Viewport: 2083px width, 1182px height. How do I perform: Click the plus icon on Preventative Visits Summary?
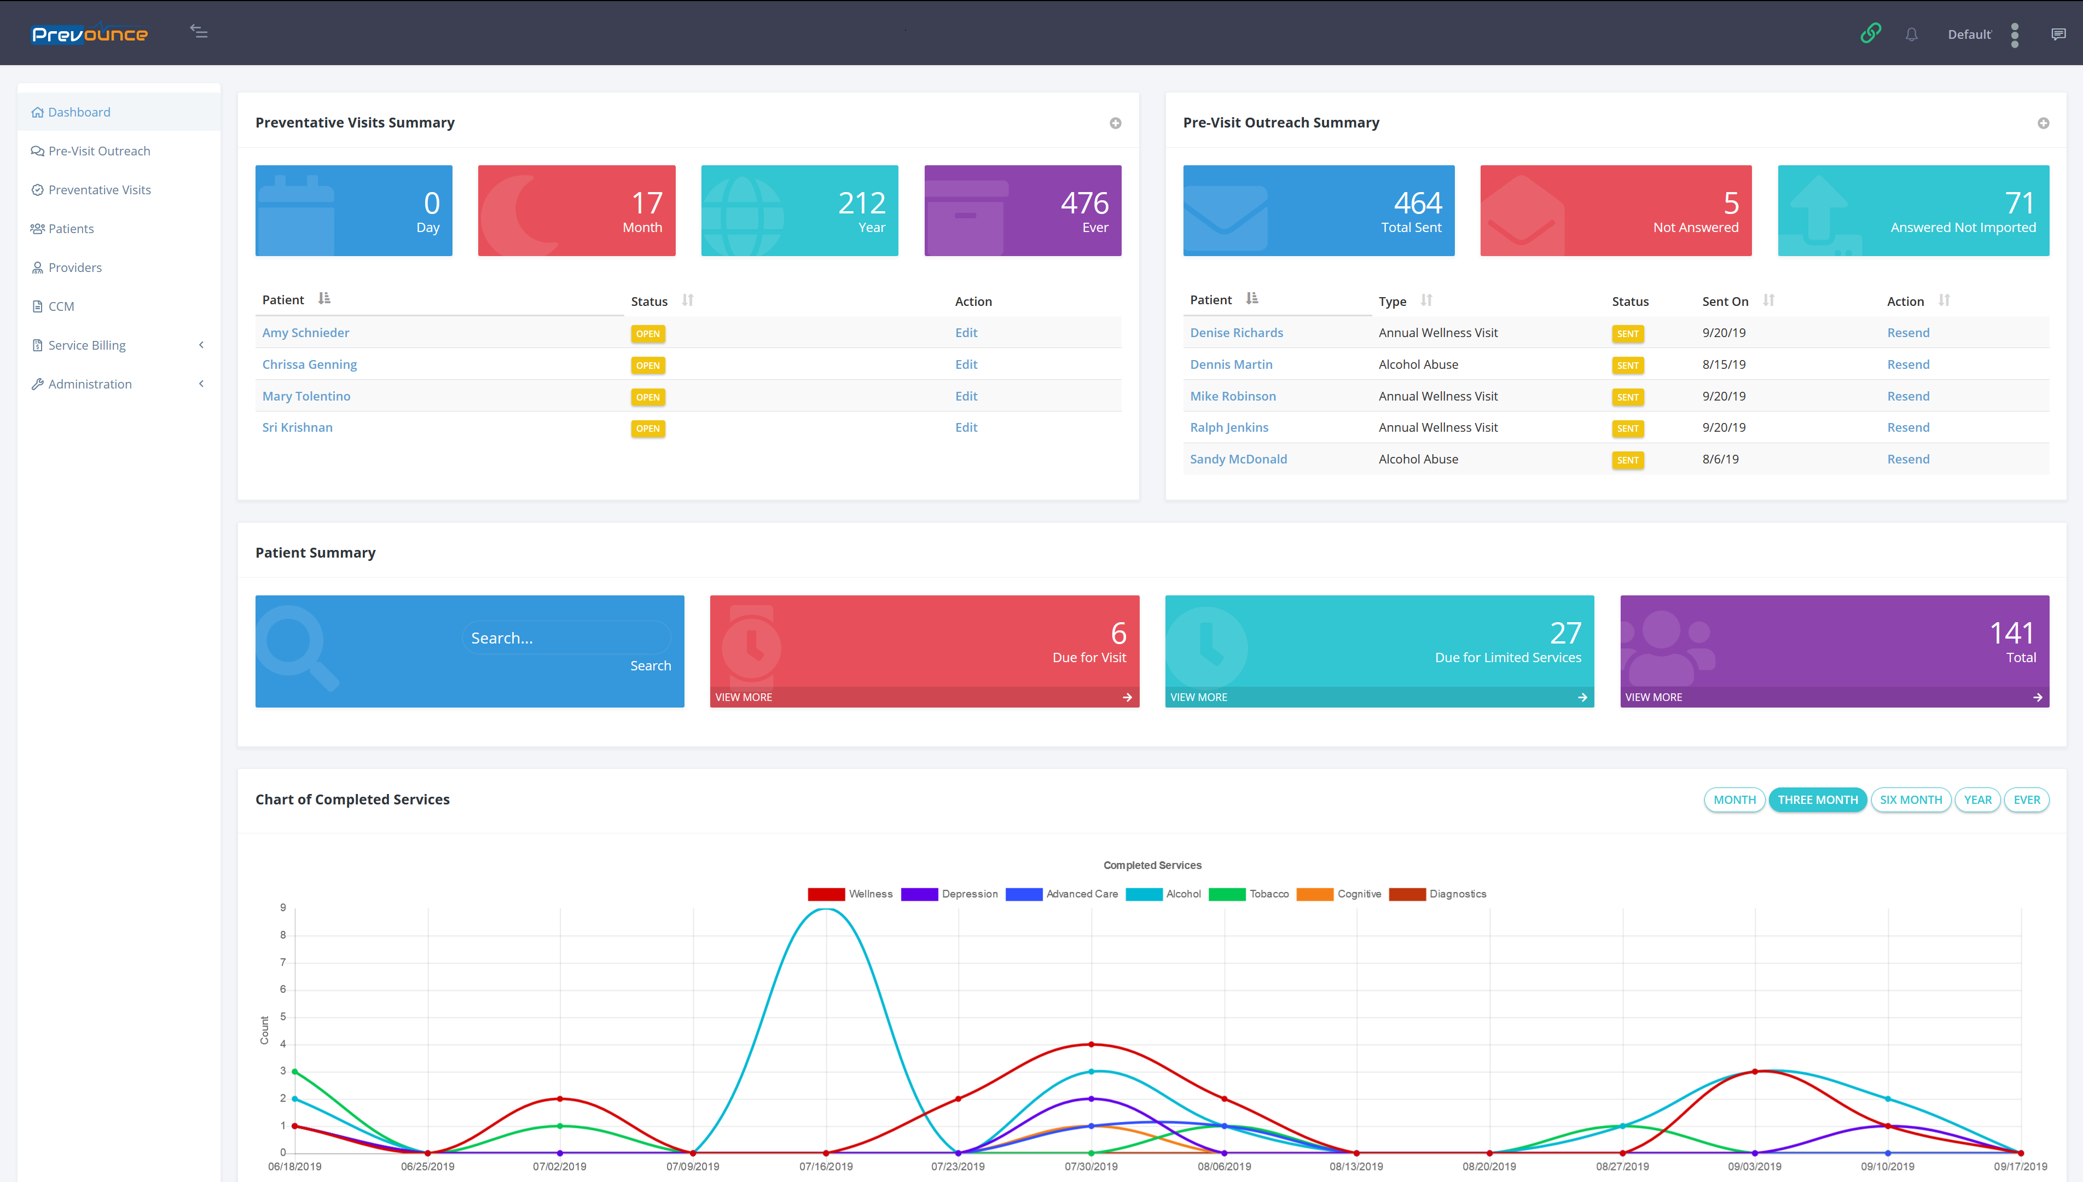(x=1115, y=123)
